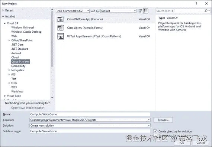This screenshot has width=212, height=147.
Task: Click the category tree scrollbar thumb
Action: 52,39
